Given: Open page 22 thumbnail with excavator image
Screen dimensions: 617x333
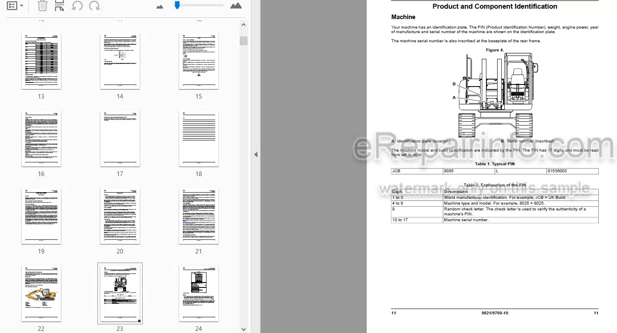Looking at the screenshot, I should point(41,294).
